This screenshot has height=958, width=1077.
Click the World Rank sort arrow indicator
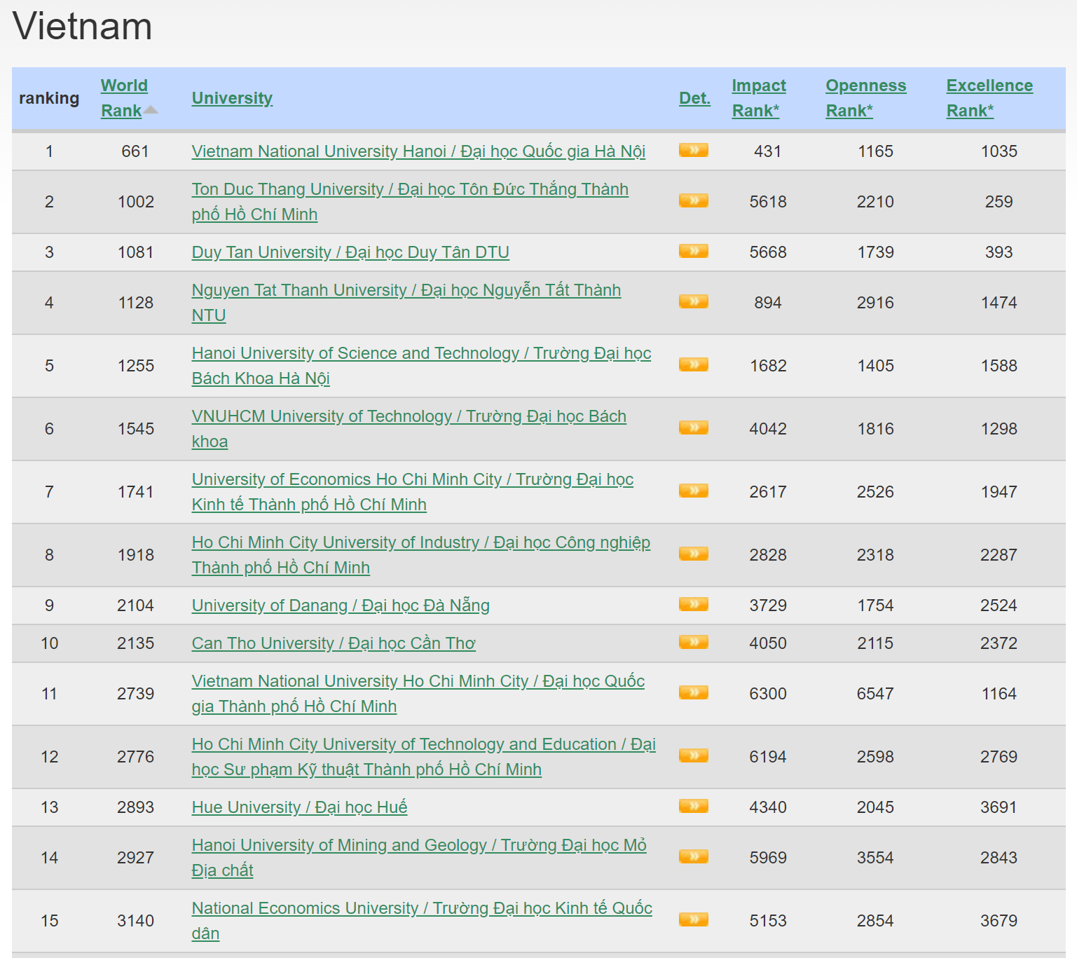151,110
